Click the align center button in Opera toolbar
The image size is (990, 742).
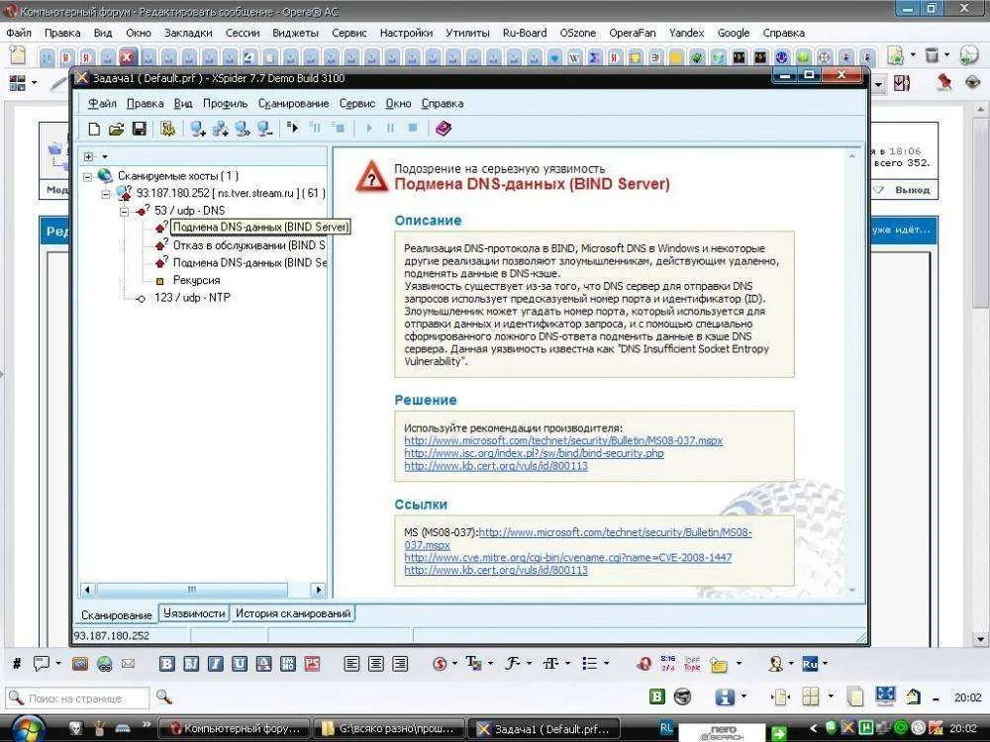(x=375, y=663)
